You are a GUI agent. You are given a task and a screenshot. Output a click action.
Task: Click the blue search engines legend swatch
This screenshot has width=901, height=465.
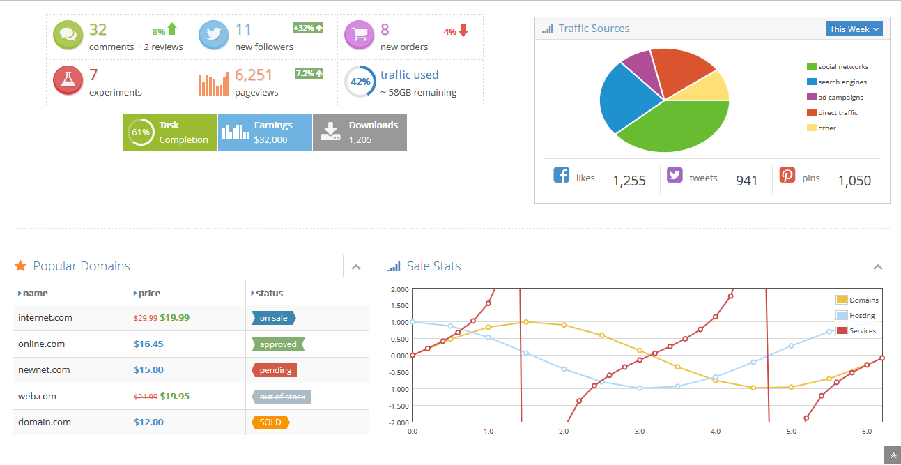(811, 82)
